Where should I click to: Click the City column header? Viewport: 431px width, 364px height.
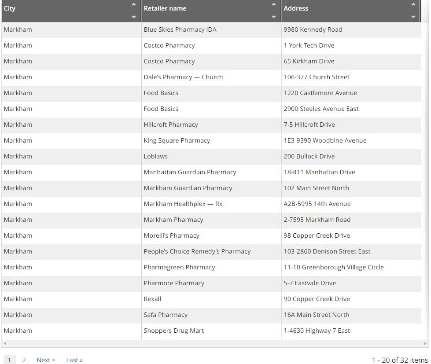tap(71, 11)
